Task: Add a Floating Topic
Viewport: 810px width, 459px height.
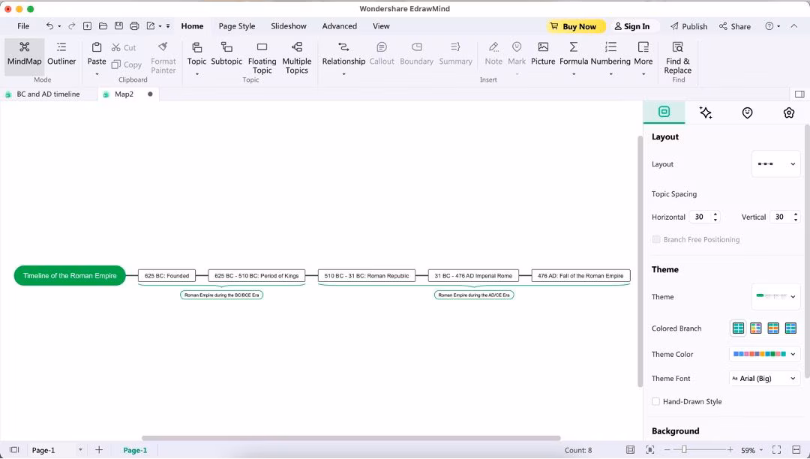Action: click(262, 58)
